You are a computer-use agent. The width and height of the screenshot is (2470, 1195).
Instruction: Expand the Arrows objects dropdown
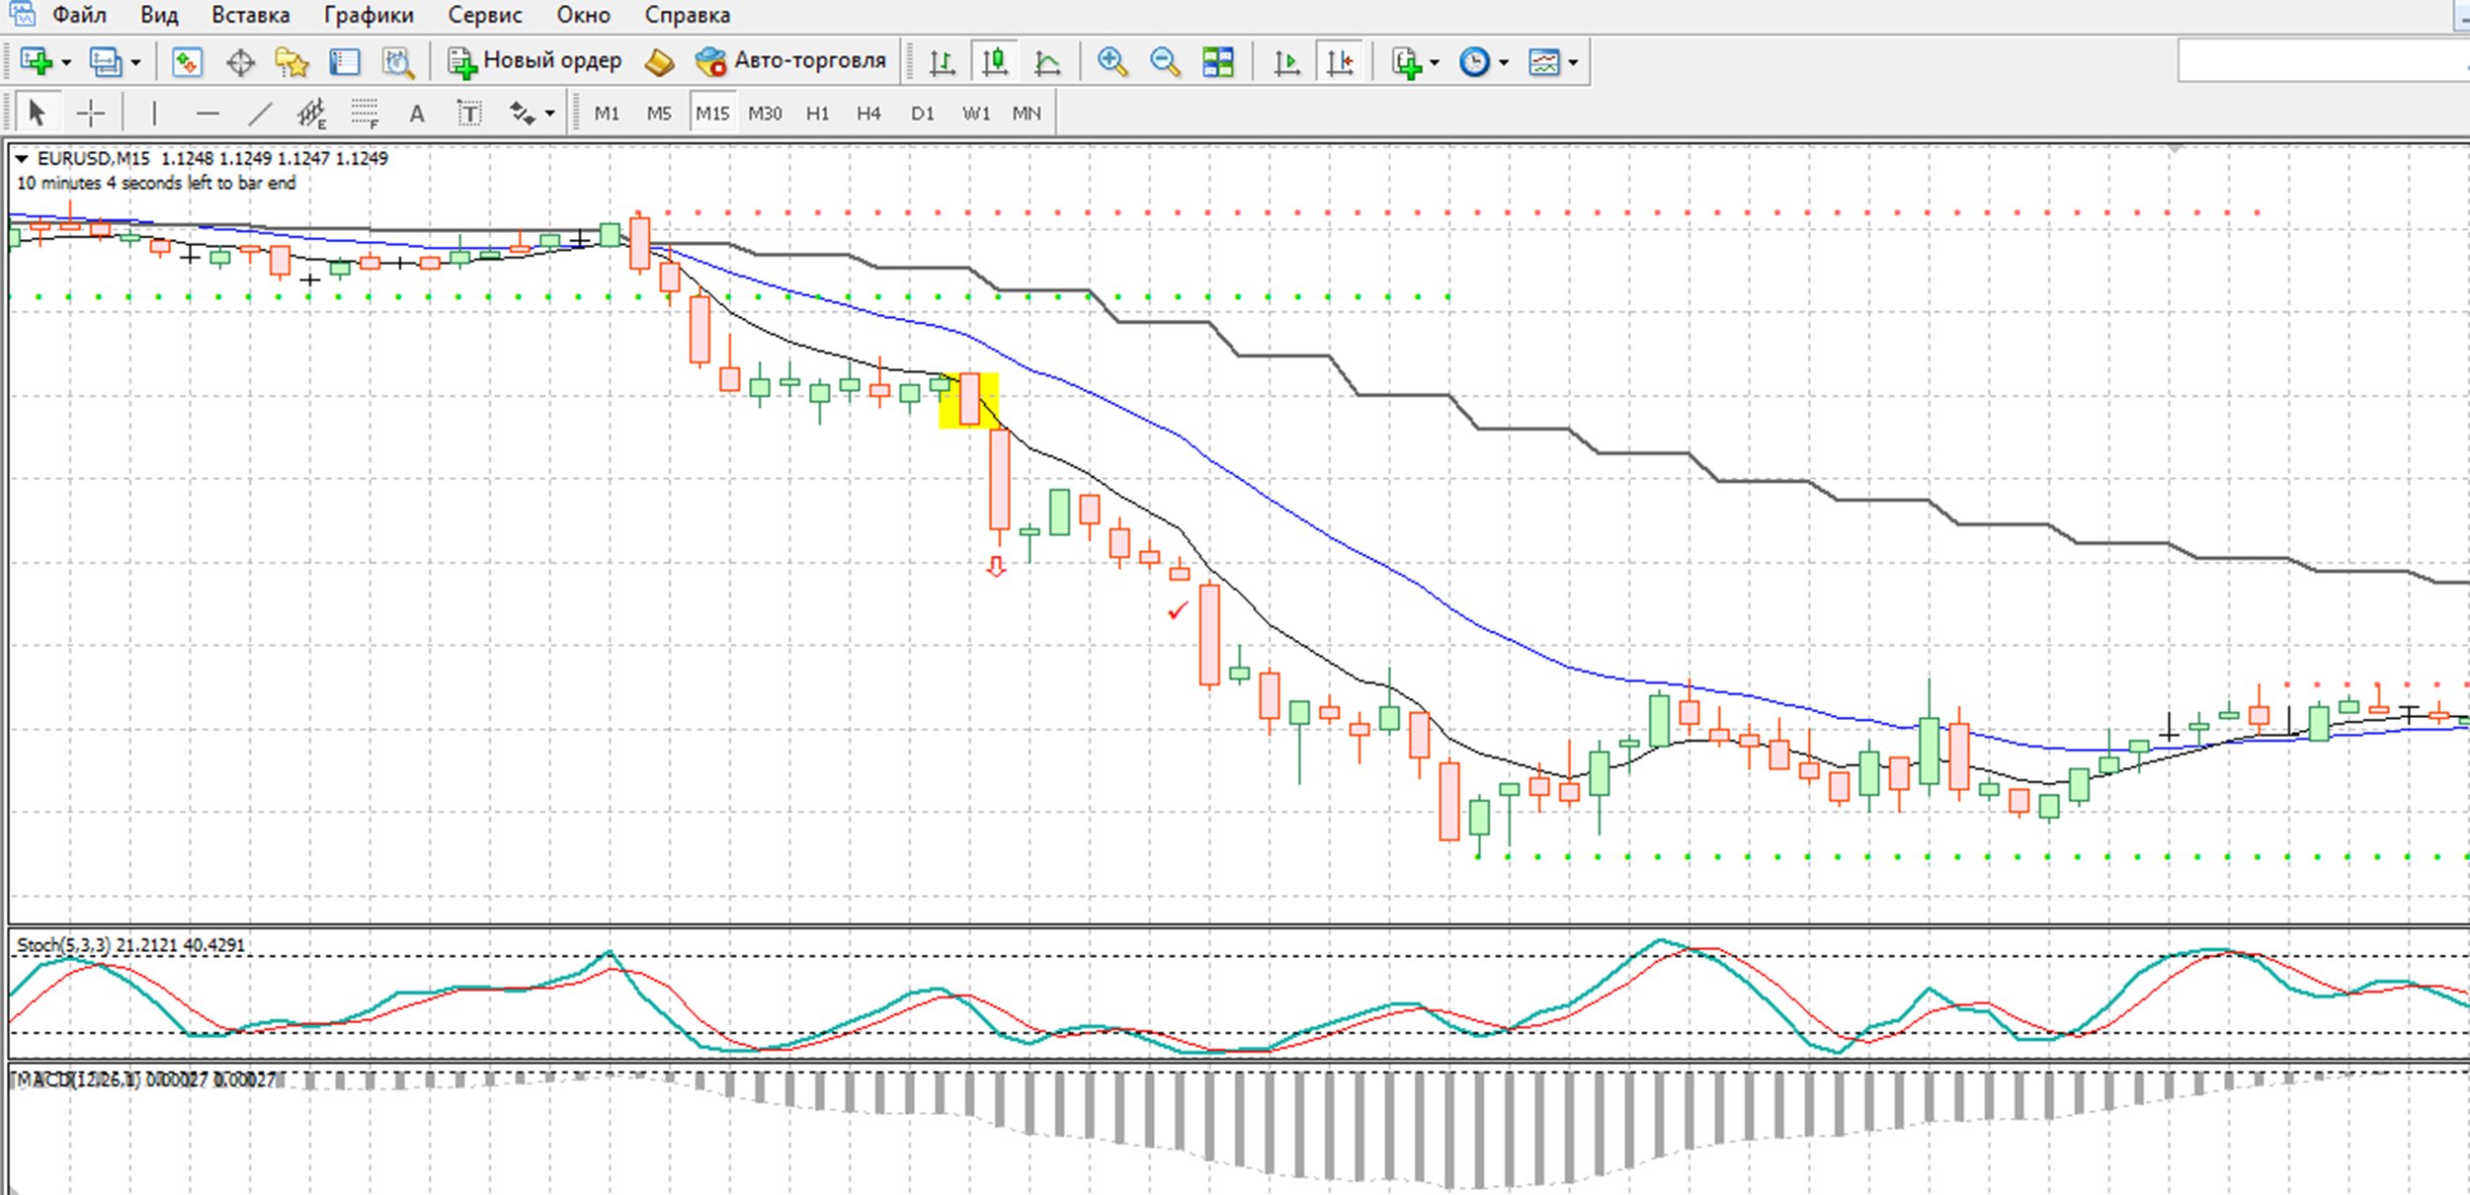549,114
